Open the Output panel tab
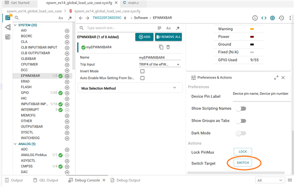 click(14, 180)
